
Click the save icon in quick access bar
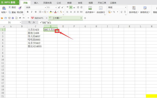pos(5,18)
